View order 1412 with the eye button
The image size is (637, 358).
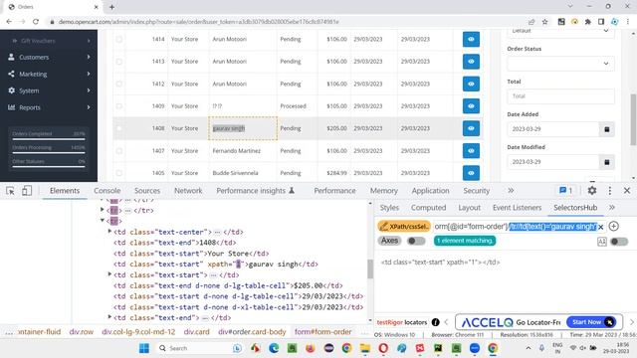coord(471,84)
